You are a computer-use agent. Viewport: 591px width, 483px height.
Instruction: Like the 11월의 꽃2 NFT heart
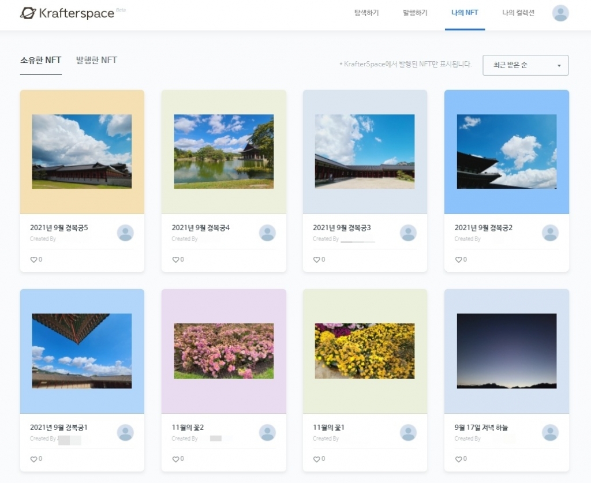(x=175, y=459)
